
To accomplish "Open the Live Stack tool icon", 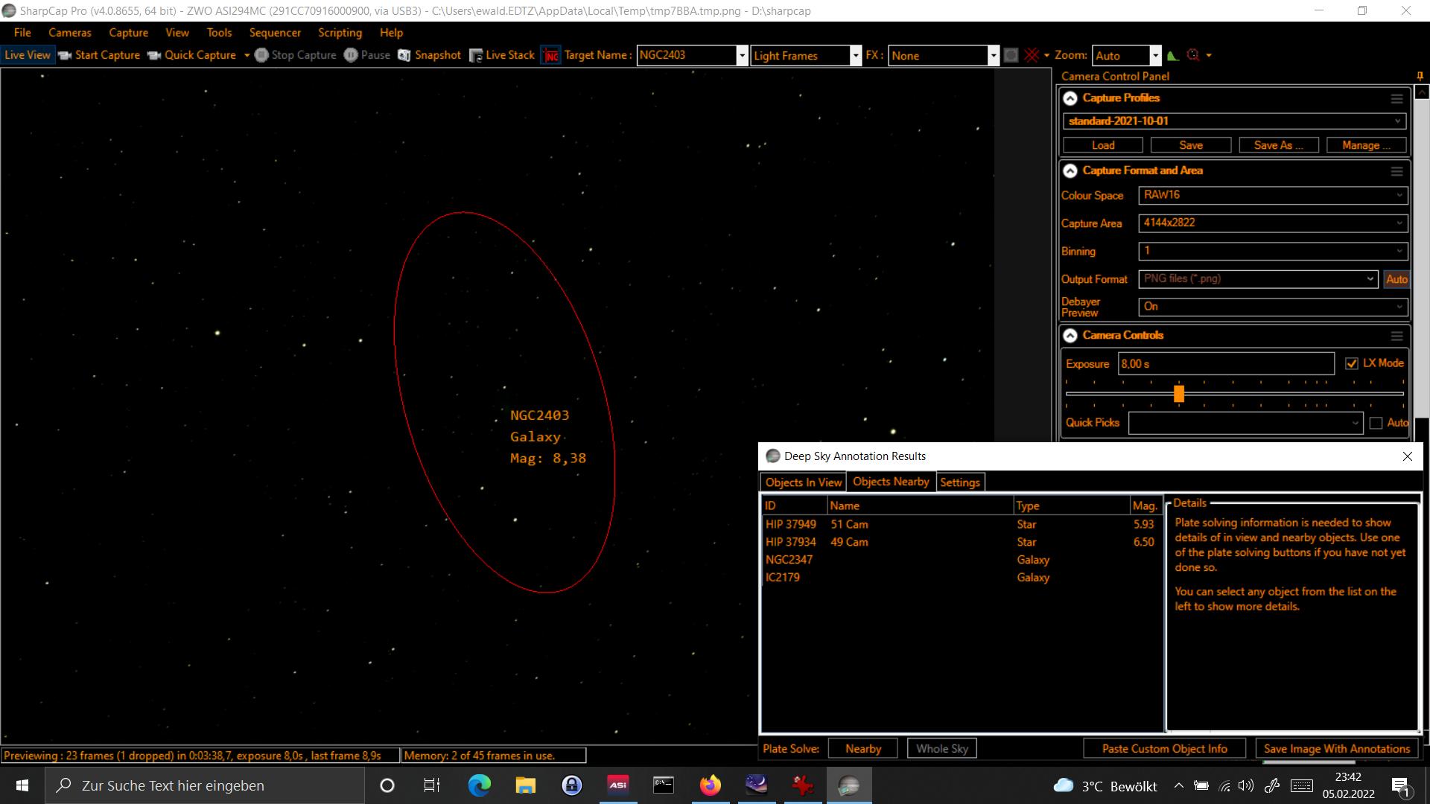I will (475, 55).
